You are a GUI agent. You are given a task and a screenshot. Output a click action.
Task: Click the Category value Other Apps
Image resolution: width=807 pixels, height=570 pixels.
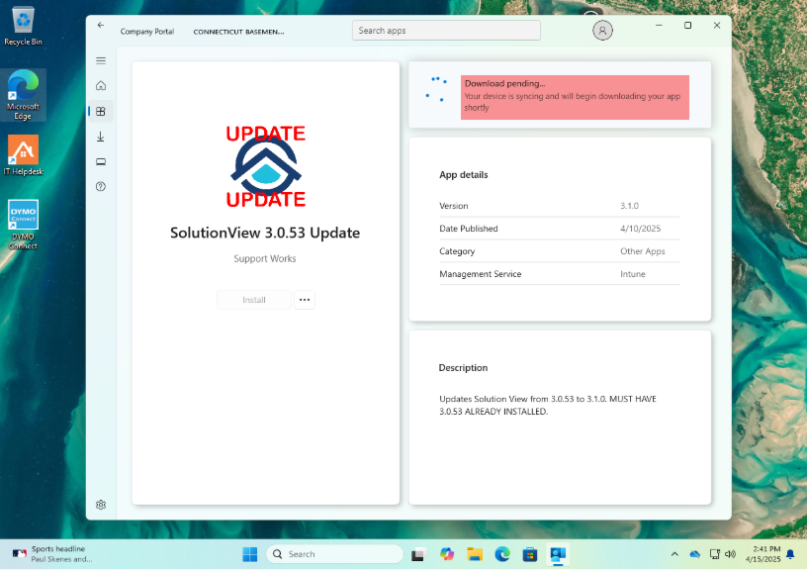[642, 251]
